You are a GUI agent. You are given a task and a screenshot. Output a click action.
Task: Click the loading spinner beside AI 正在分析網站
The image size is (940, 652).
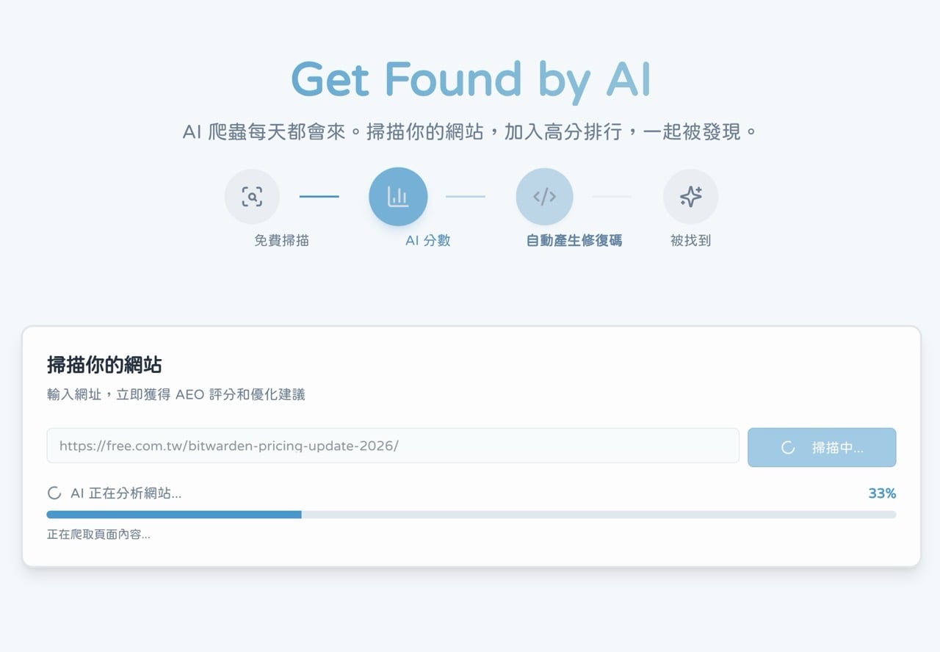(54, 493)
